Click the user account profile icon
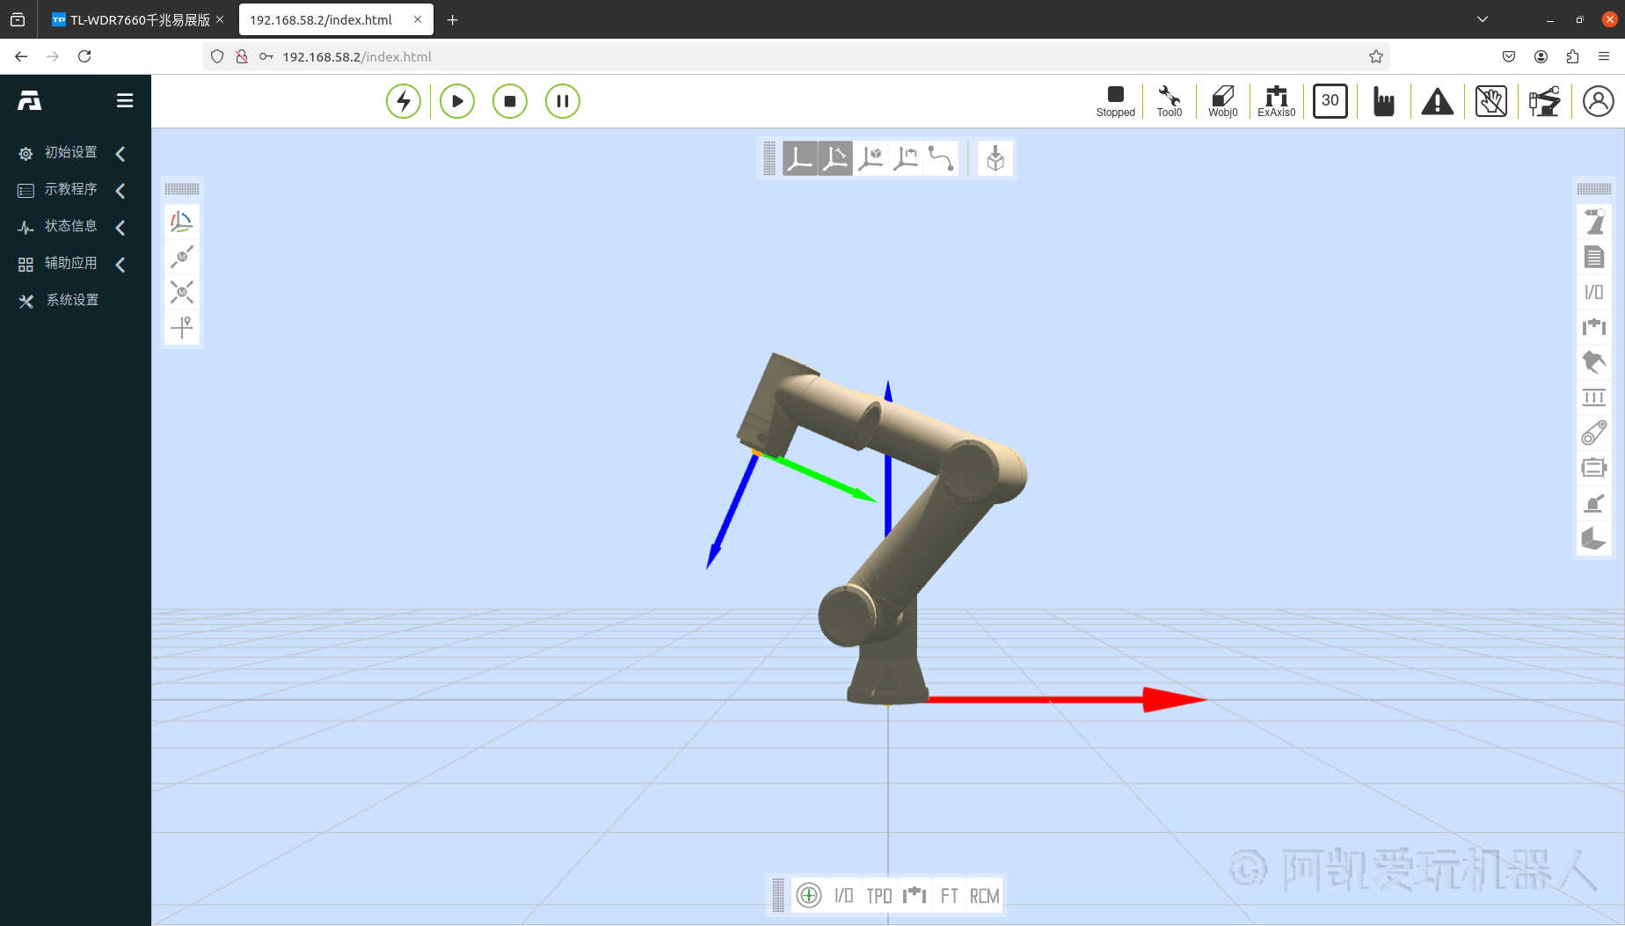1625x926 pixels. [x=1598, y=101]
